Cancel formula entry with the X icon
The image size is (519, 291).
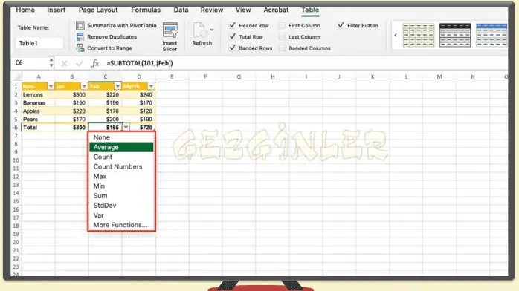pyautogui.click(x=64, y=63)
